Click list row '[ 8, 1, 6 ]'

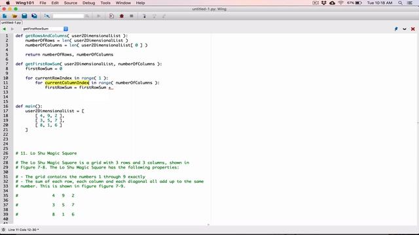point(48,125)
